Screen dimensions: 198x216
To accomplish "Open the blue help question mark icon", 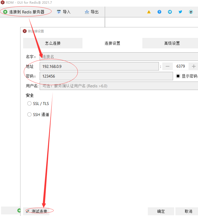I will [x=159, y=12].
